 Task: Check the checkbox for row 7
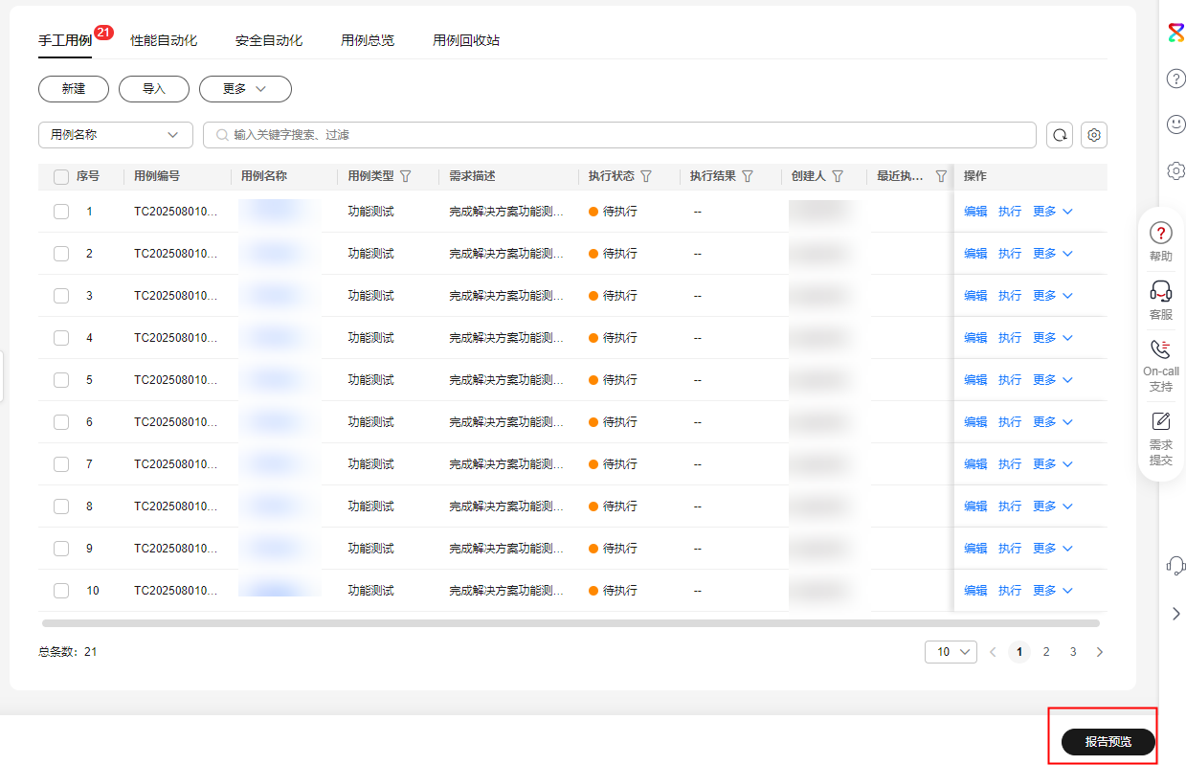(61, 464)
